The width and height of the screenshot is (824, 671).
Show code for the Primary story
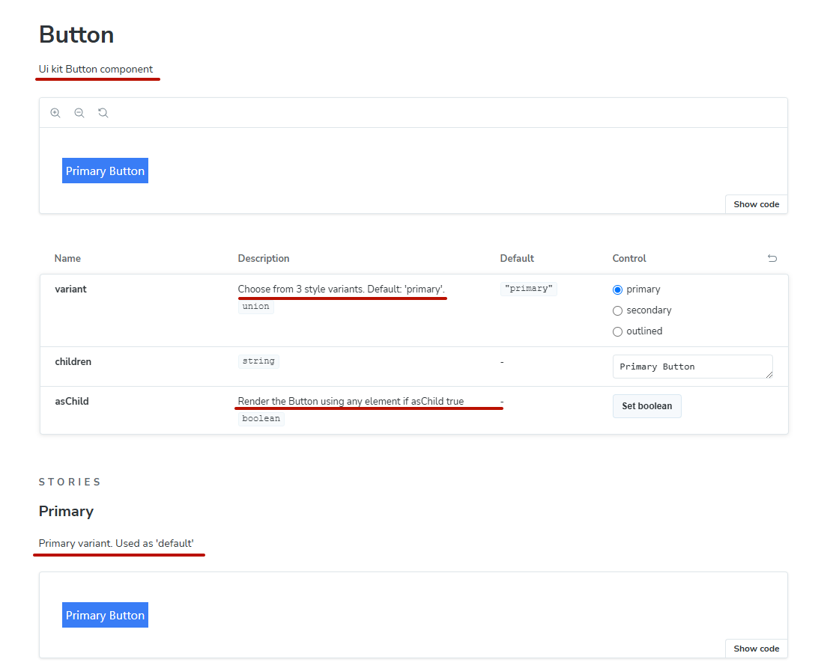coord(756,648)
